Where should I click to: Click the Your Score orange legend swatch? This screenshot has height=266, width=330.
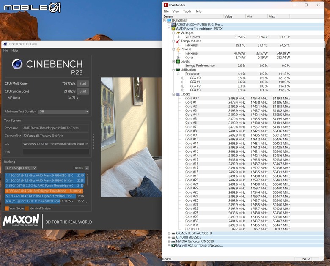(x=7, y=208)
